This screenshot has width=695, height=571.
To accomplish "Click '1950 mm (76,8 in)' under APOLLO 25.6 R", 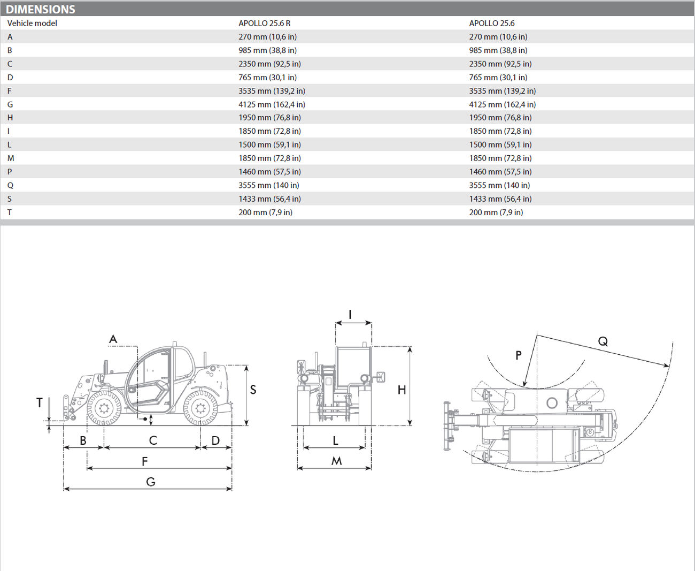I will 270,118.
